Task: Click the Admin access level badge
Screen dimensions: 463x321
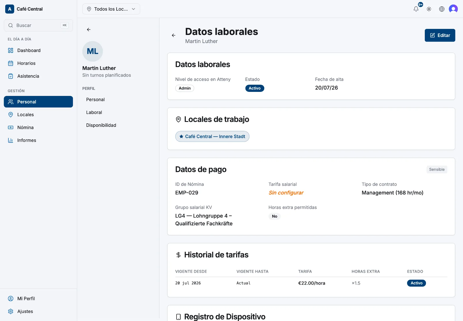Action: tap(185, 88)
